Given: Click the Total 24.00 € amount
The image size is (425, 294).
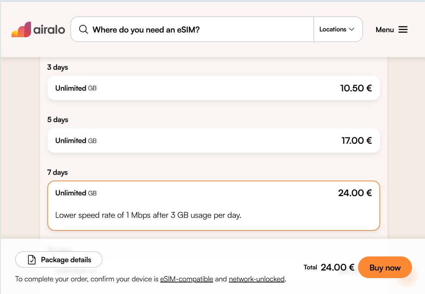Looking at the screenshot, I should (337, 267).
